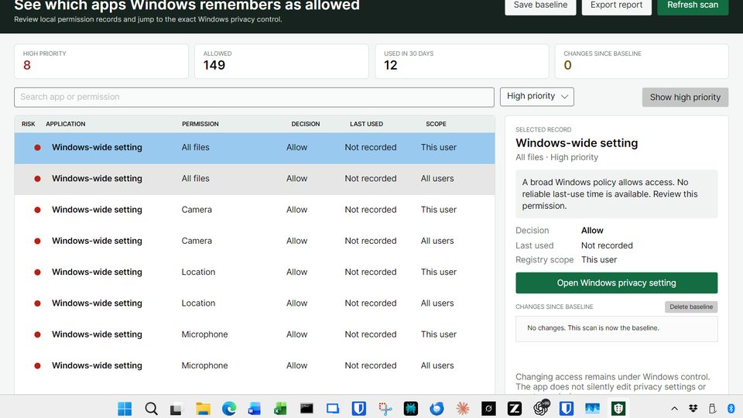Click the Allowed 149 summary card
This screenshot has height=418, width=743.
click(282, 61)
